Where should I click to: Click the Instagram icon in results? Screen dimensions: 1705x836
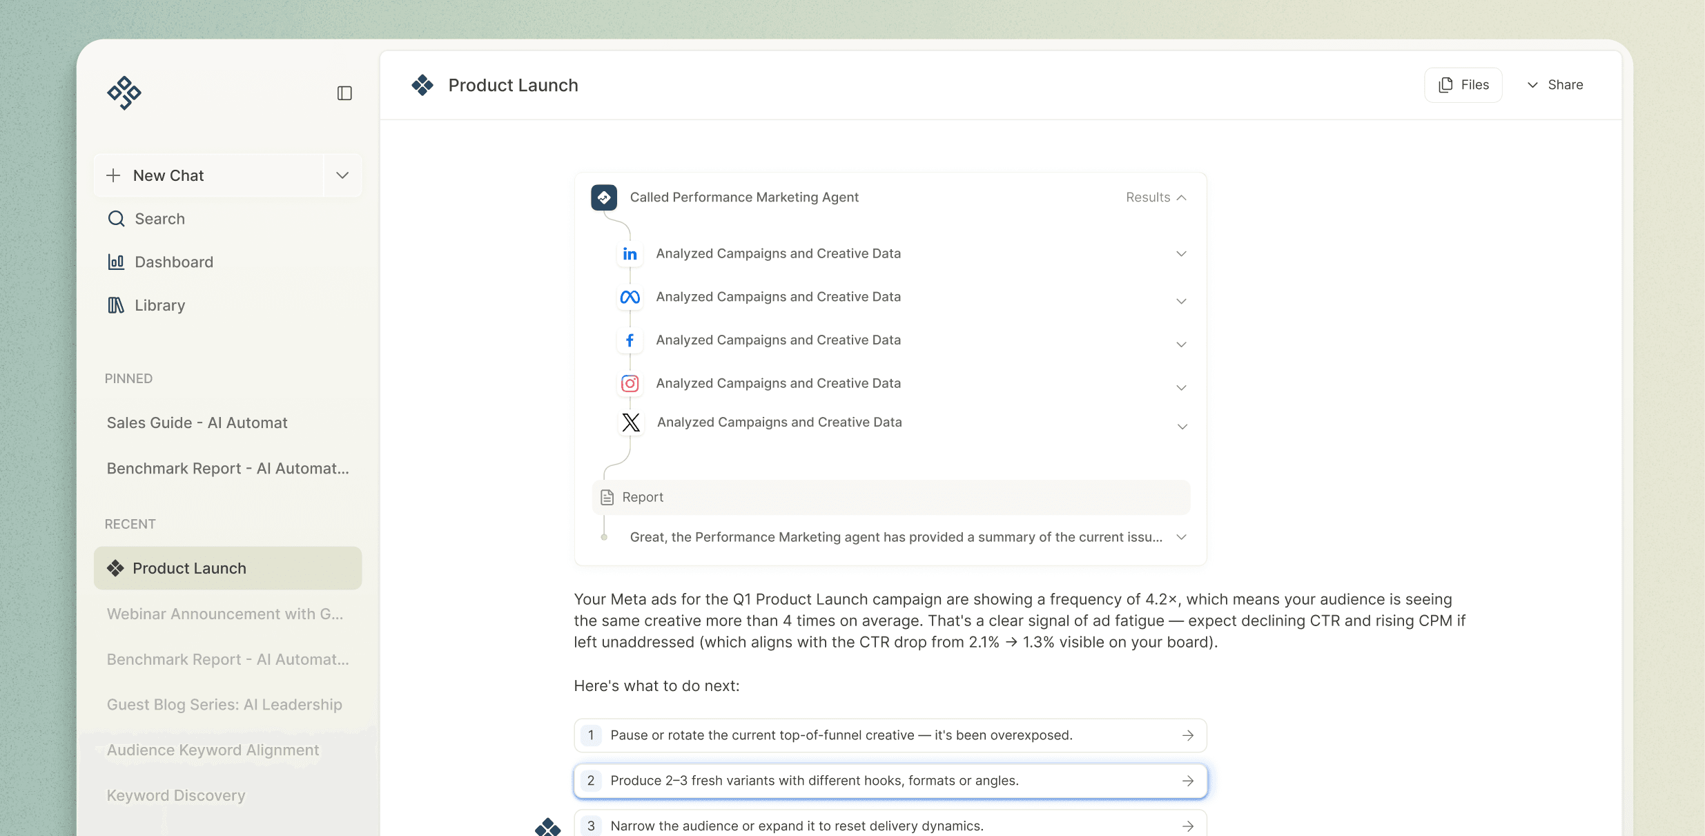click(630, 383)
